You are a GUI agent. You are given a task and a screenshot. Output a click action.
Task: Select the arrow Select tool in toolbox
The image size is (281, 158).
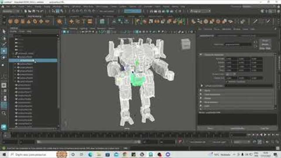(x=4, y=32)
